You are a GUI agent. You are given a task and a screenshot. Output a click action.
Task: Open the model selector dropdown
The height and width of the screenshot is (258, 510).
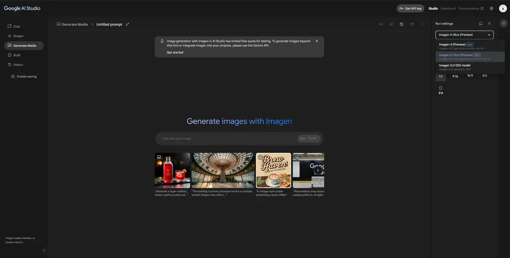(x=465, y=35)
